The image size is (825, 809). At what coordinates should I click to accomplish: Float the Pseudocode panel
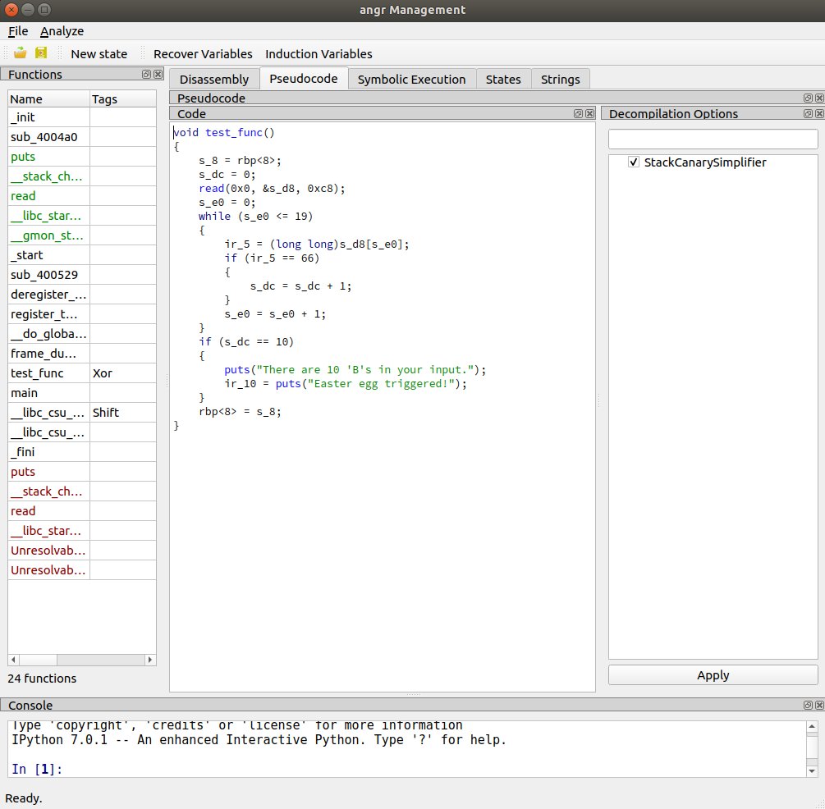[808, 98]
